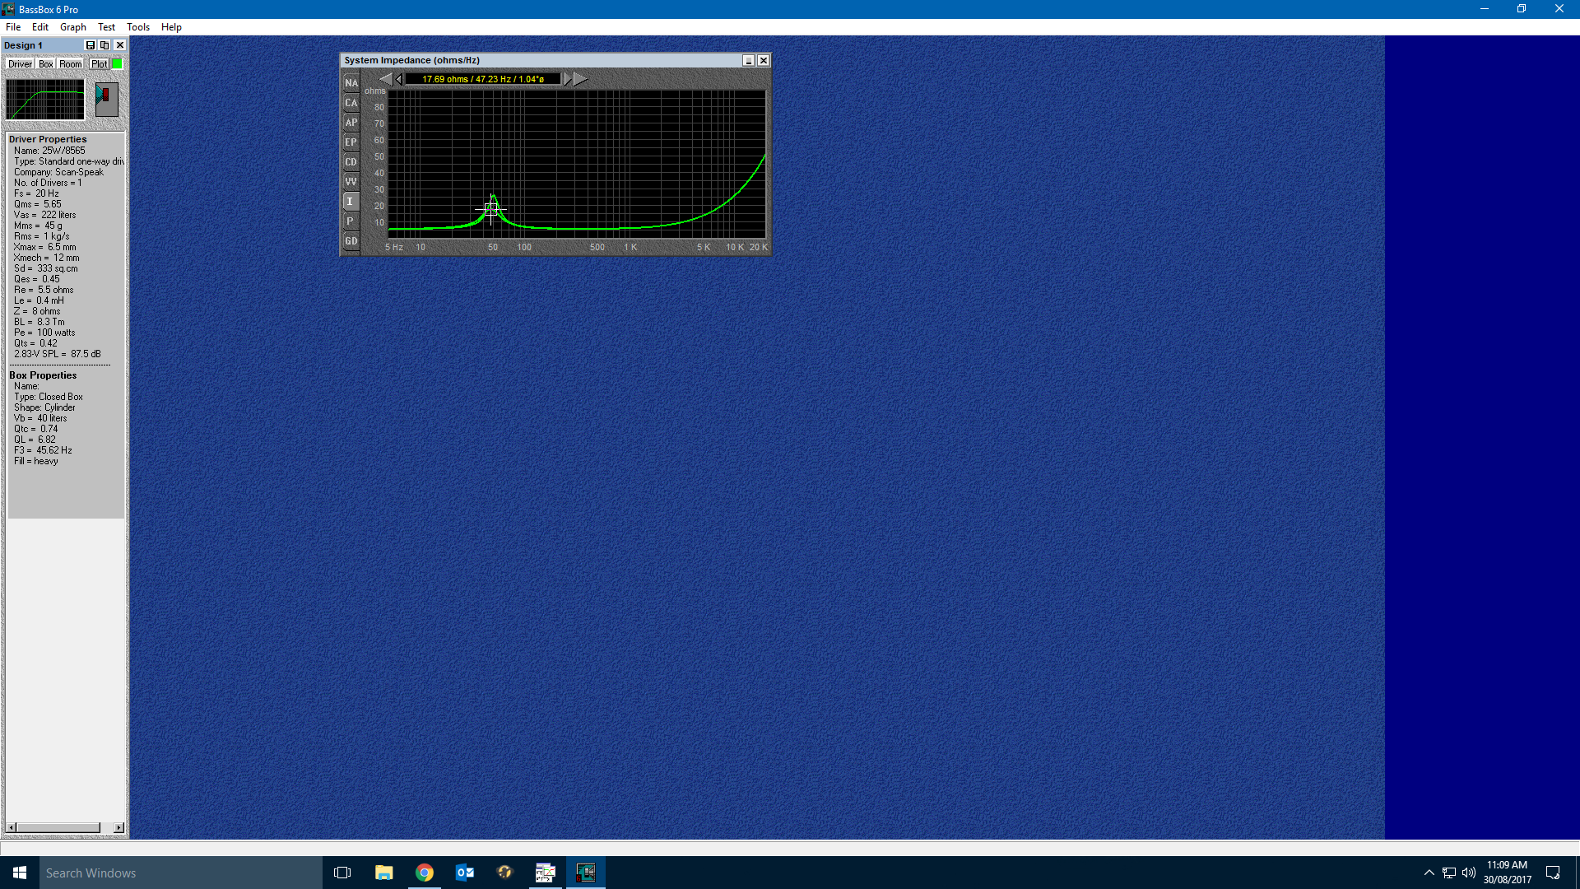This screenshot has width=1580, height=889.
Task: Click the 'Type: Closed Box' line
Action: [48, 397]
